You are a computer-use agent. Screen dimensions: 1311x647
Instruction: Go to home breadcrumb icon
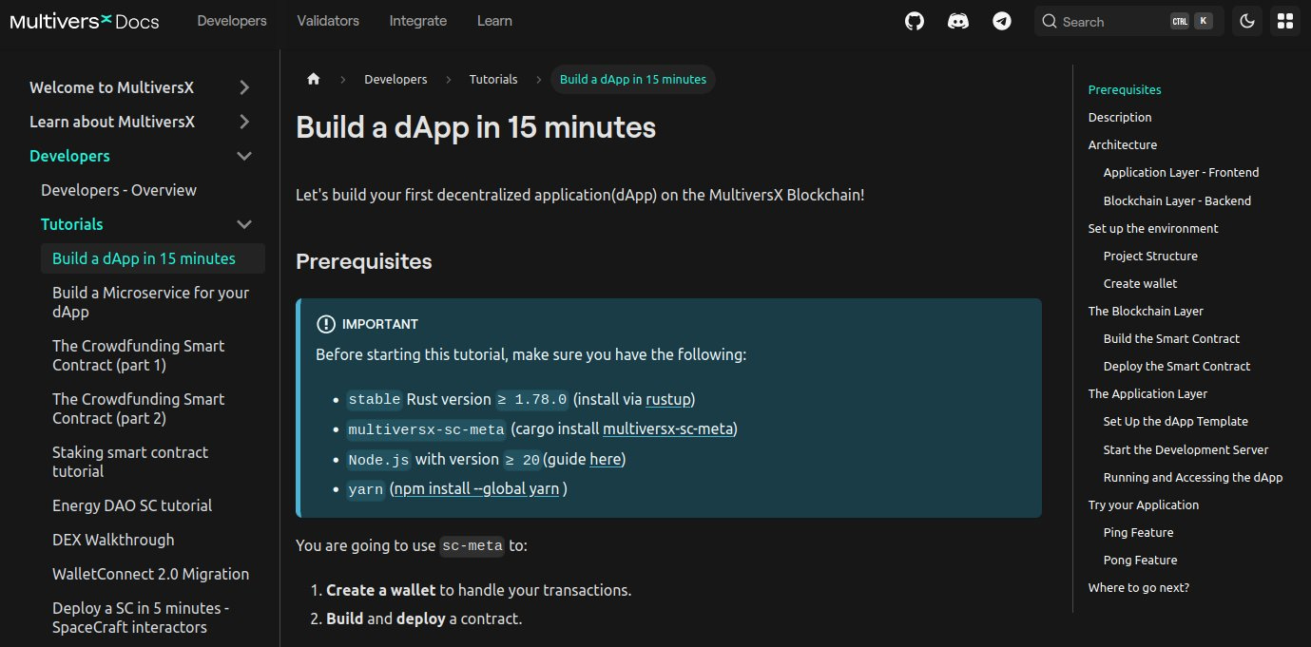(x=314, y=79)
